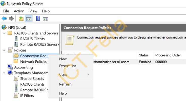Click the NPS (Local) globe icon
Image resolution: width=186 pixels, height=101 pixels.
(x=4, y=27)
